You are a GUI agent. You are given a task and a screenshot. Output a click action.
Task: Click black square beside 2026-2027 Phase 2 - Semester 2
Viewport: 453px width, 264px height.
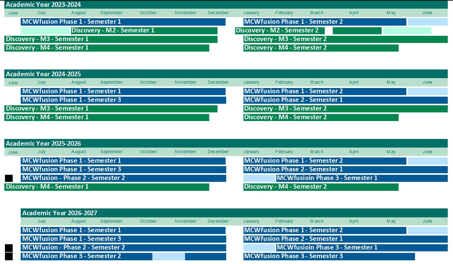[9, 248]
